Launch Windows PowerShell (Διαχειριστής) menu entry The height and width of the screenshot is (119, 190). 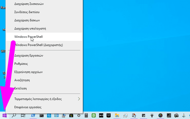click(44, 45)
